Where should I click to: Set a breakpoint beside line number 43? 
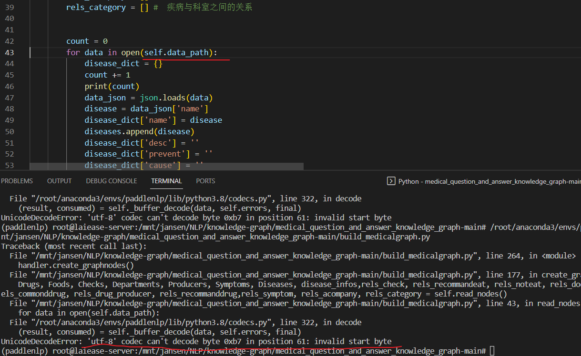(x=5, y=52)
